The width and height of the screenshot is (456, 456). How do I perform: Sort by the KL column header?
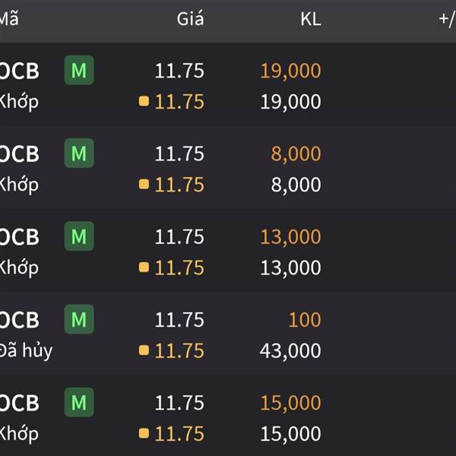tap(311, 19)
